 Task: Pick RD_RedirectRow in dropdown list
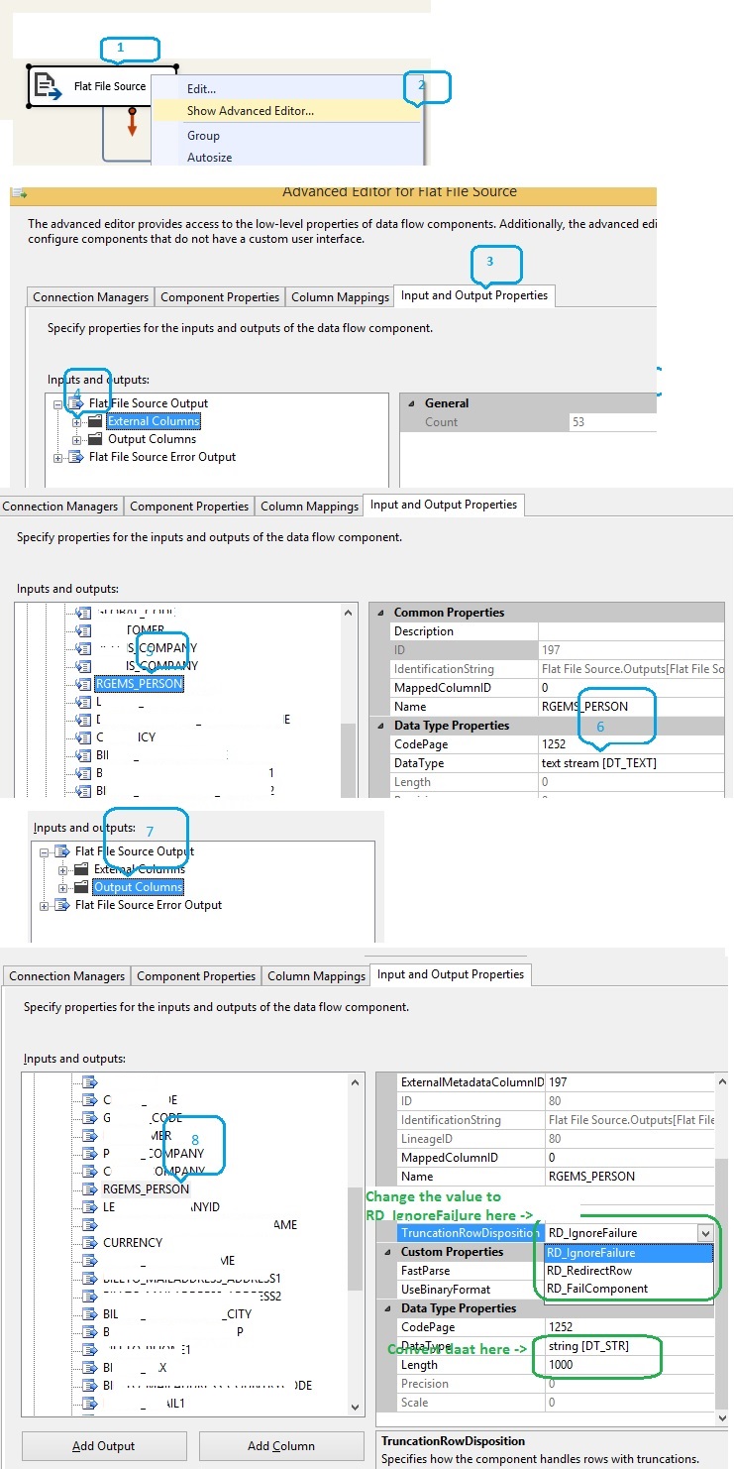pyautogui.click(x=629, y=1271)
